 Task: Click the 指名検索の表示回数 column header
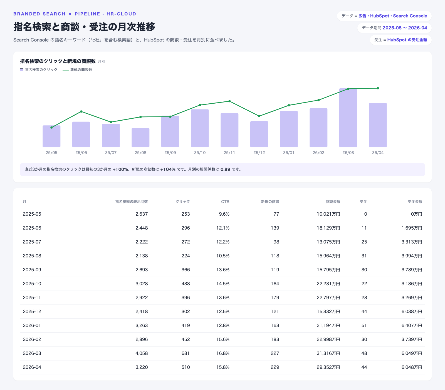(x=132, y=202)
